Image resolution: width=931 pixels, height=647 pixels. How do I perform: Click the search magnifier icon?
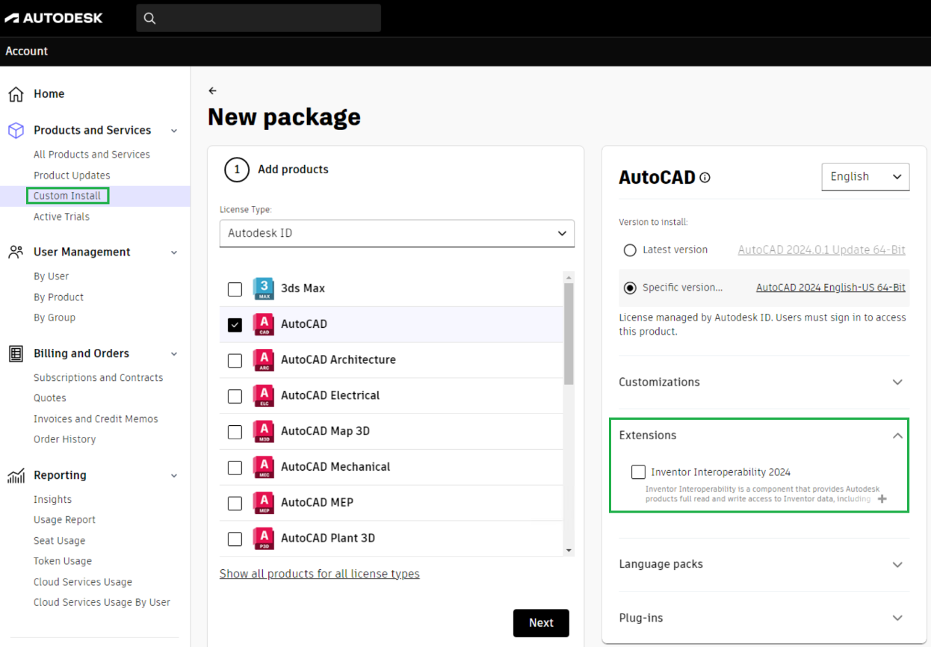coord(149,18)
